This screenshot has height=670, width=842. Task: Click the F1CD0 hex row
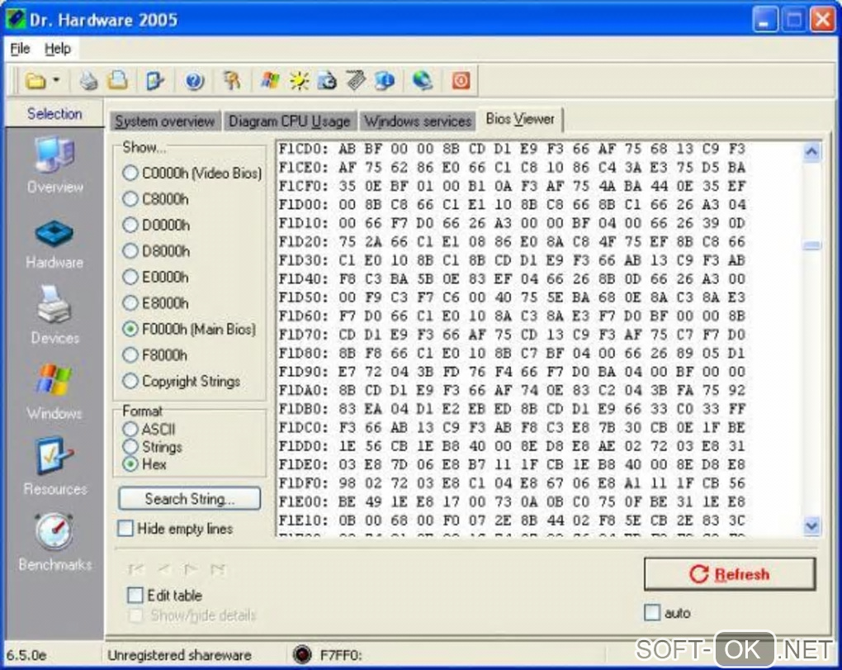click(513, 149)
